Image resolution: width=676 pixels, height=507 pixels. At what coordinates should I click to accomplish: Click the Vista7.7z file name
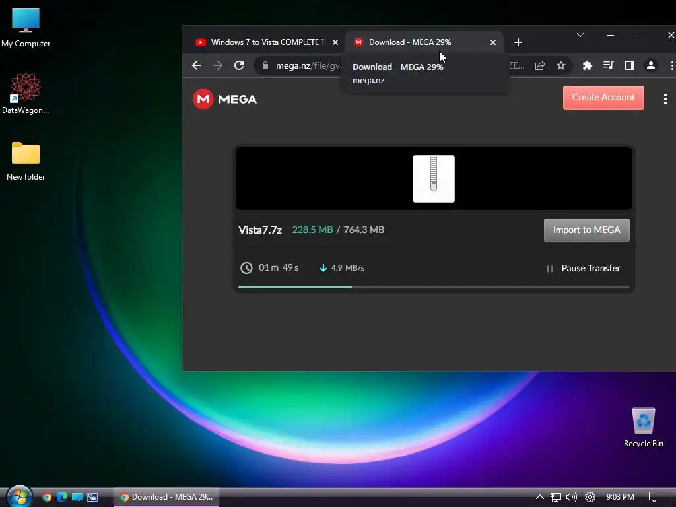[x=260, y=230]
